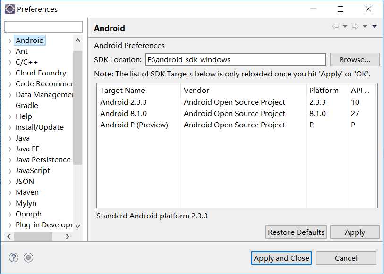384x274 pixels.
Task: Select Mylyn in the preferences tree
Action: coord(26,203)
